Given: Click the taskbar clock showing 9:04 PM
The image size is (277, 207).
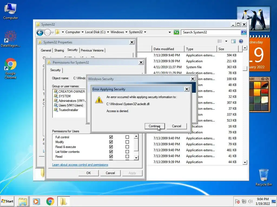Looking at the screenshot, I should pos(263,201).
